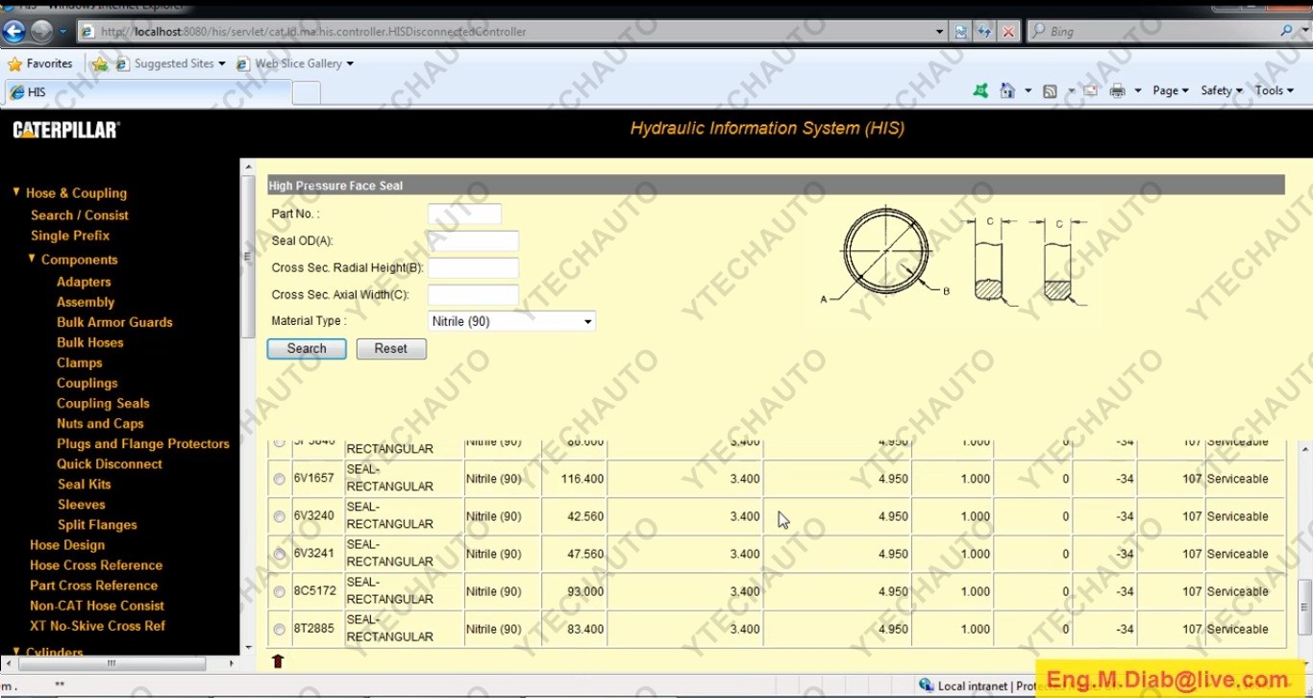1313x698 pixels.
Task: Open the Material Type dropdown
Action: coord(511,321)
